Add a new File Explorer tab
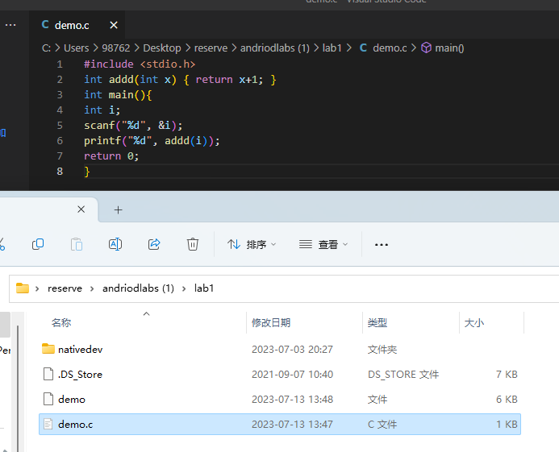This screenshot has width=559, height=452. click(x=118, y=210)
